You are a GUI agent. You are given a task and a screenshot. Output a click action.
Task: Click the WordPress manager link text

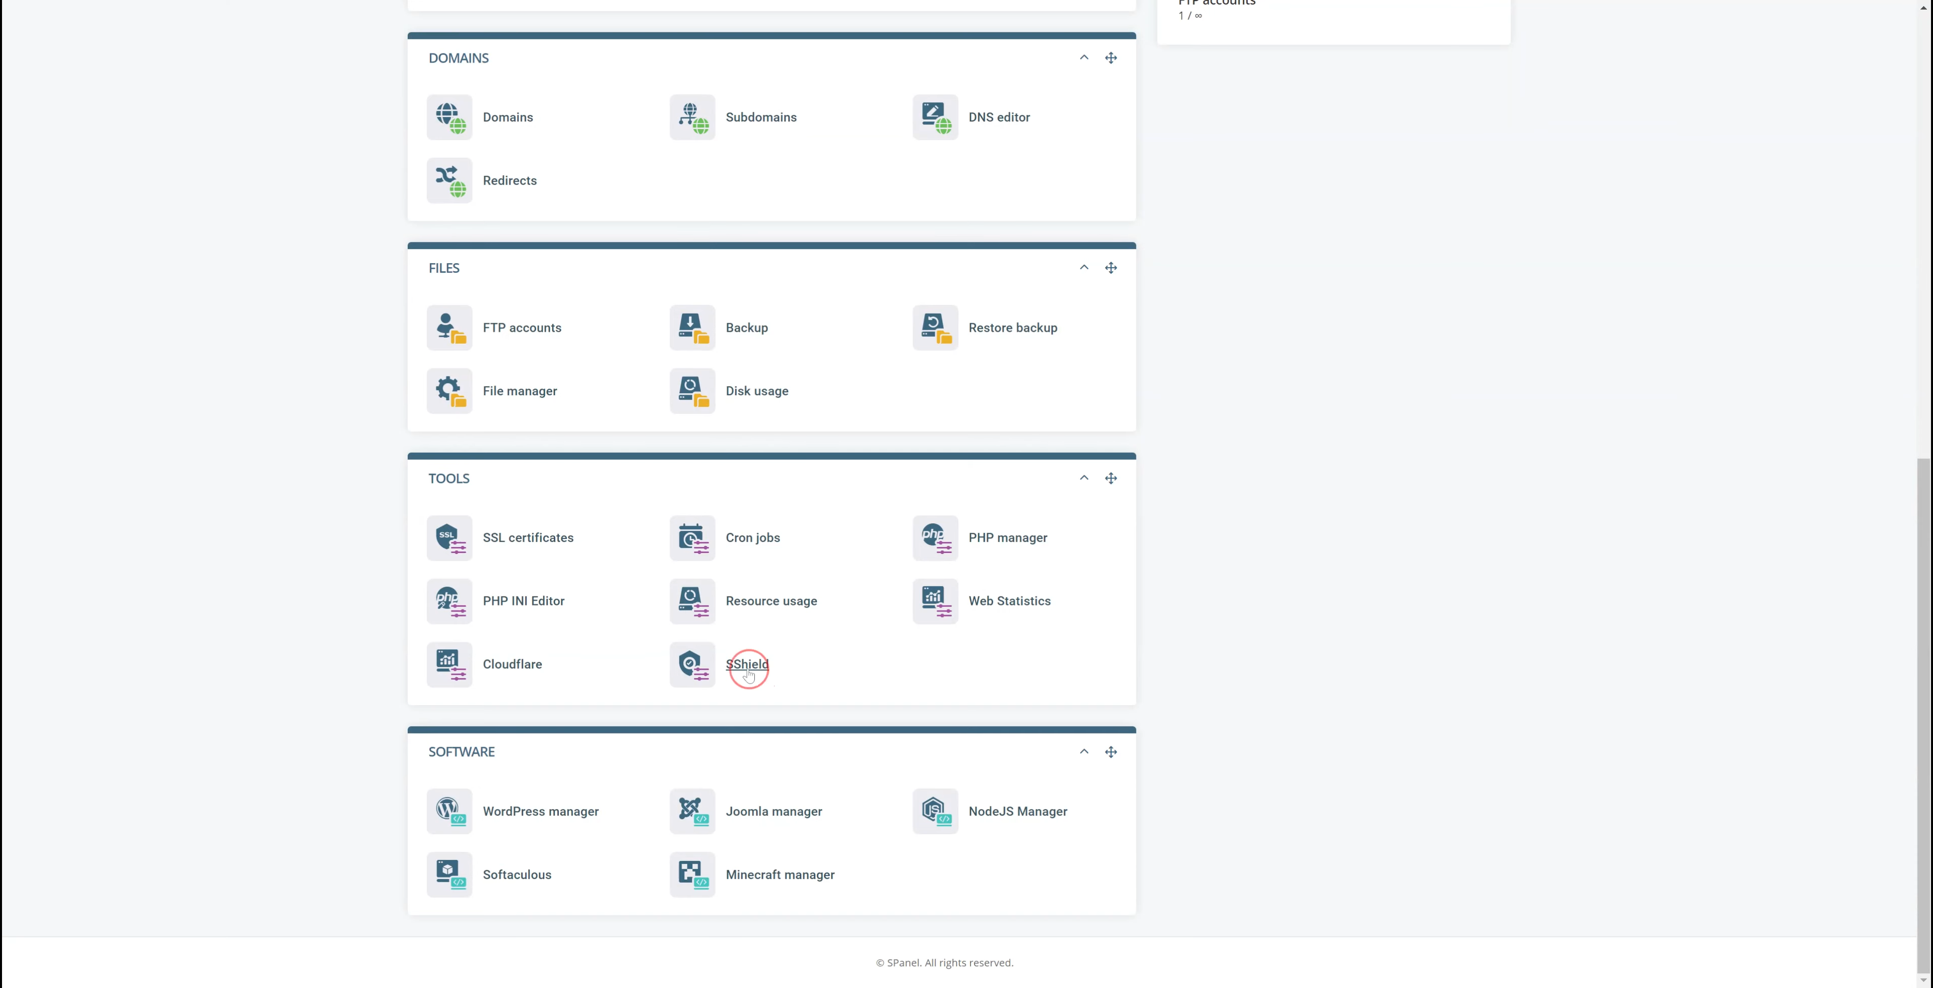click(540, 812)
